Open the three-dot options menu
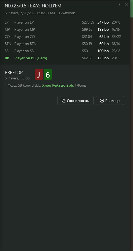Viewport: 133px width, 251px height. (119, 5)
